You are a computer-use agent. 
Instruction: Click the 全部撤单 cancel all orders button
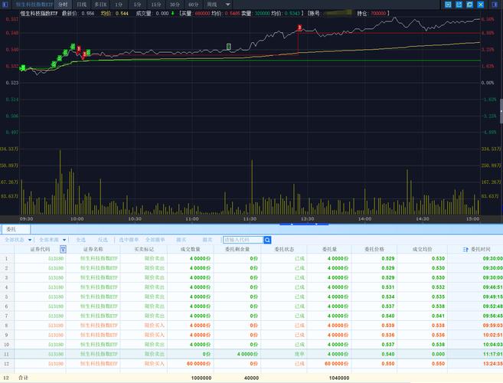pyautogui.click(x=155, y=240)
